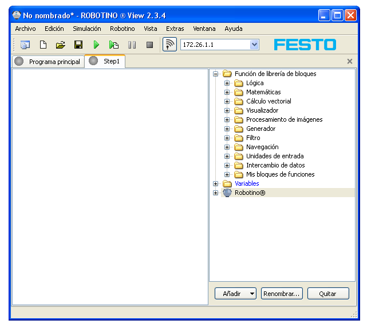
Task: Click the Renombrar... button
Action: coord(282,294)
